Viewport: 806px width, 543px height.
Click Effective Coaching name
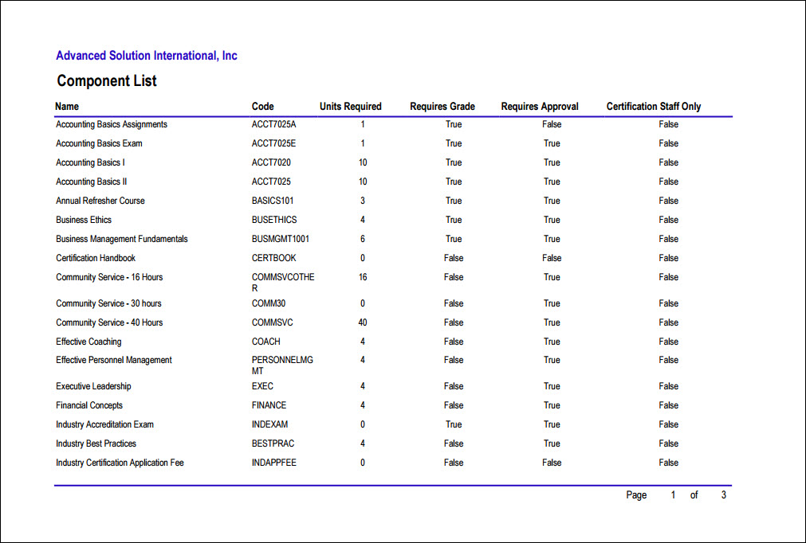click(89, 342)
